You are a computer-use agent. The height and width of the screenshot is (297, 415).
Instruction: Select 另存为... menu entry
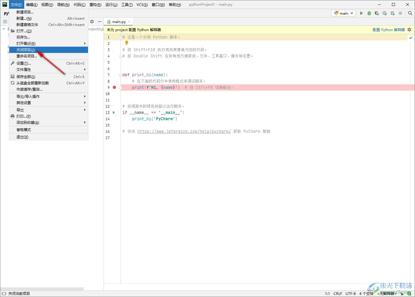49,37
